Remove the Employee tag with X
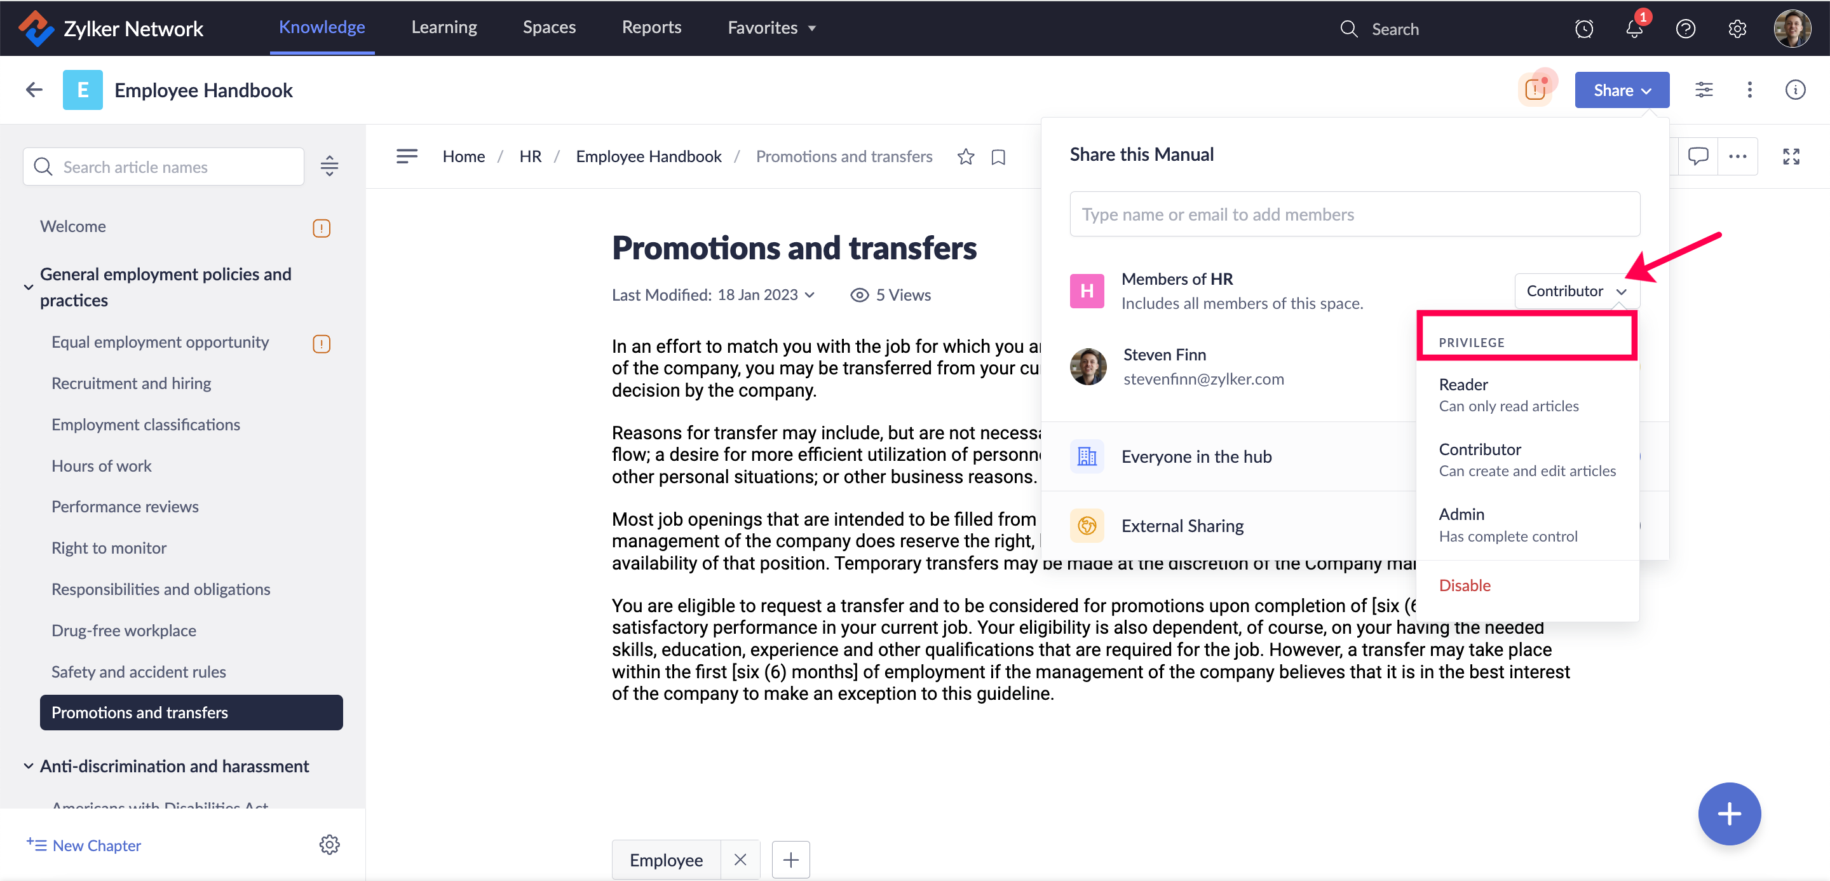 (x=740, y=859)
